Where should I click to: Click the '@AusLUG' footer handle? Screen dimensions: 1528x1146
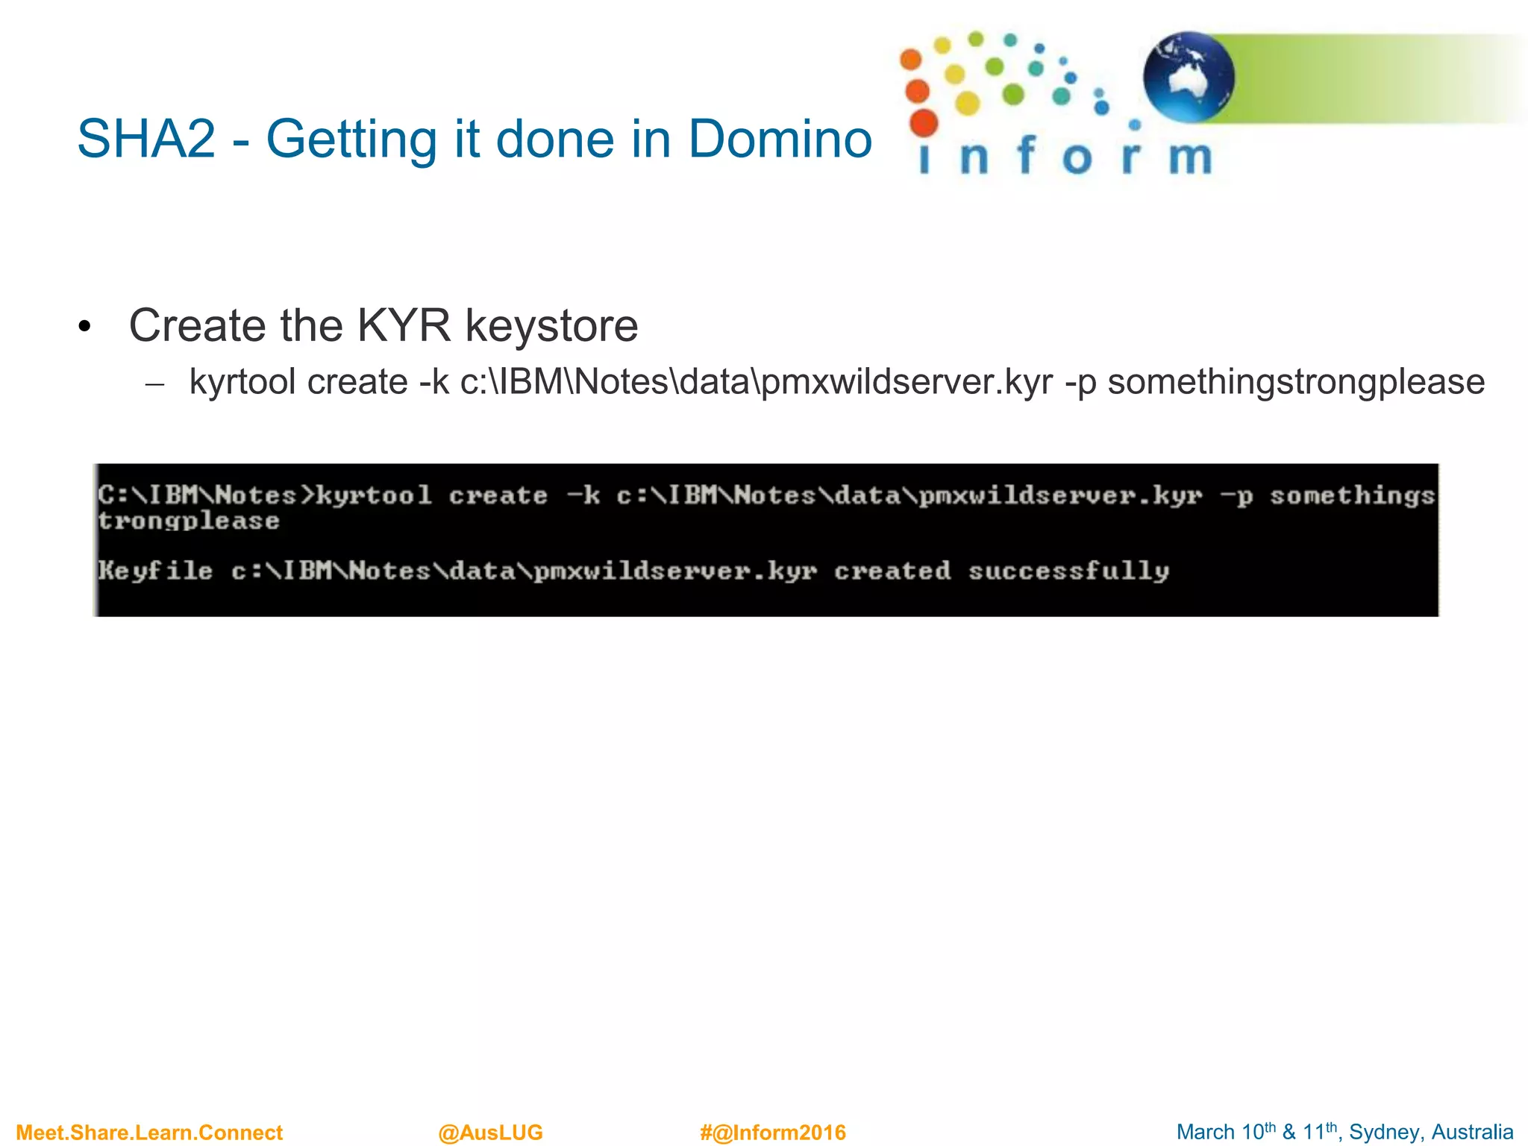491,1133
